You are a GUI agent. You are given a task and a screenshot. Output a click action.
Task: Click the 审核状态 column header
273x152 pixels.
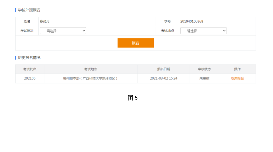[x=204, y=69]
